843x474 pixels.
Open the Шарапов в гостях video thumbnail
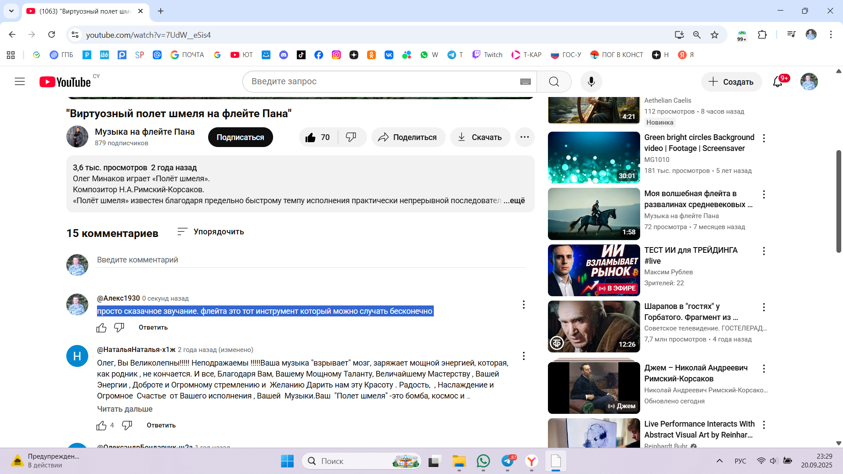pos(594,327)
